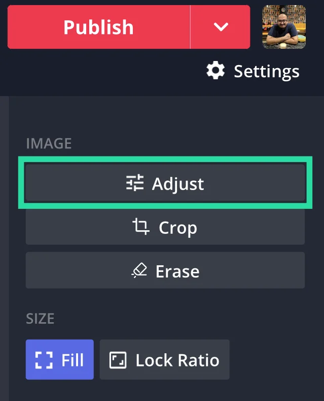Image resolution: width=324 pixels, height=401 pixels.
Task: Open the user profile photo
Action: pos(284,27)
